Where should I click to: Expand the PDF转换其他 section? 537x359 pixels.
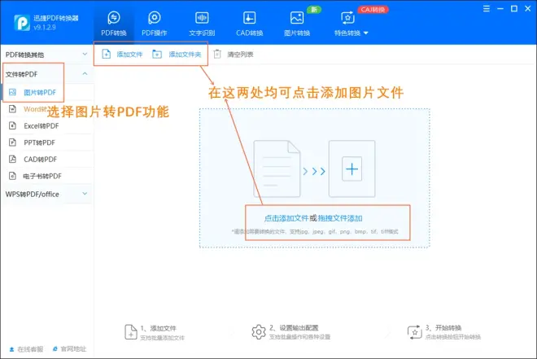(x=47, y=55)
